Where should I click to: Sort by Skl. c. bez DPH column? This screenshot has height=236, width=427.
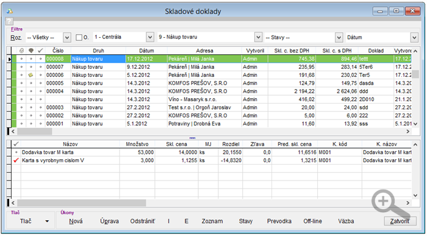click(x=292, y=51)
